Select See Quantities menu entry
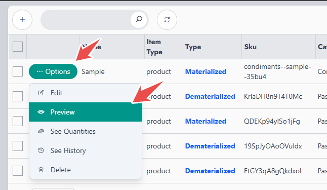Viewport: 327px width, 190px height. coord(86,131)
